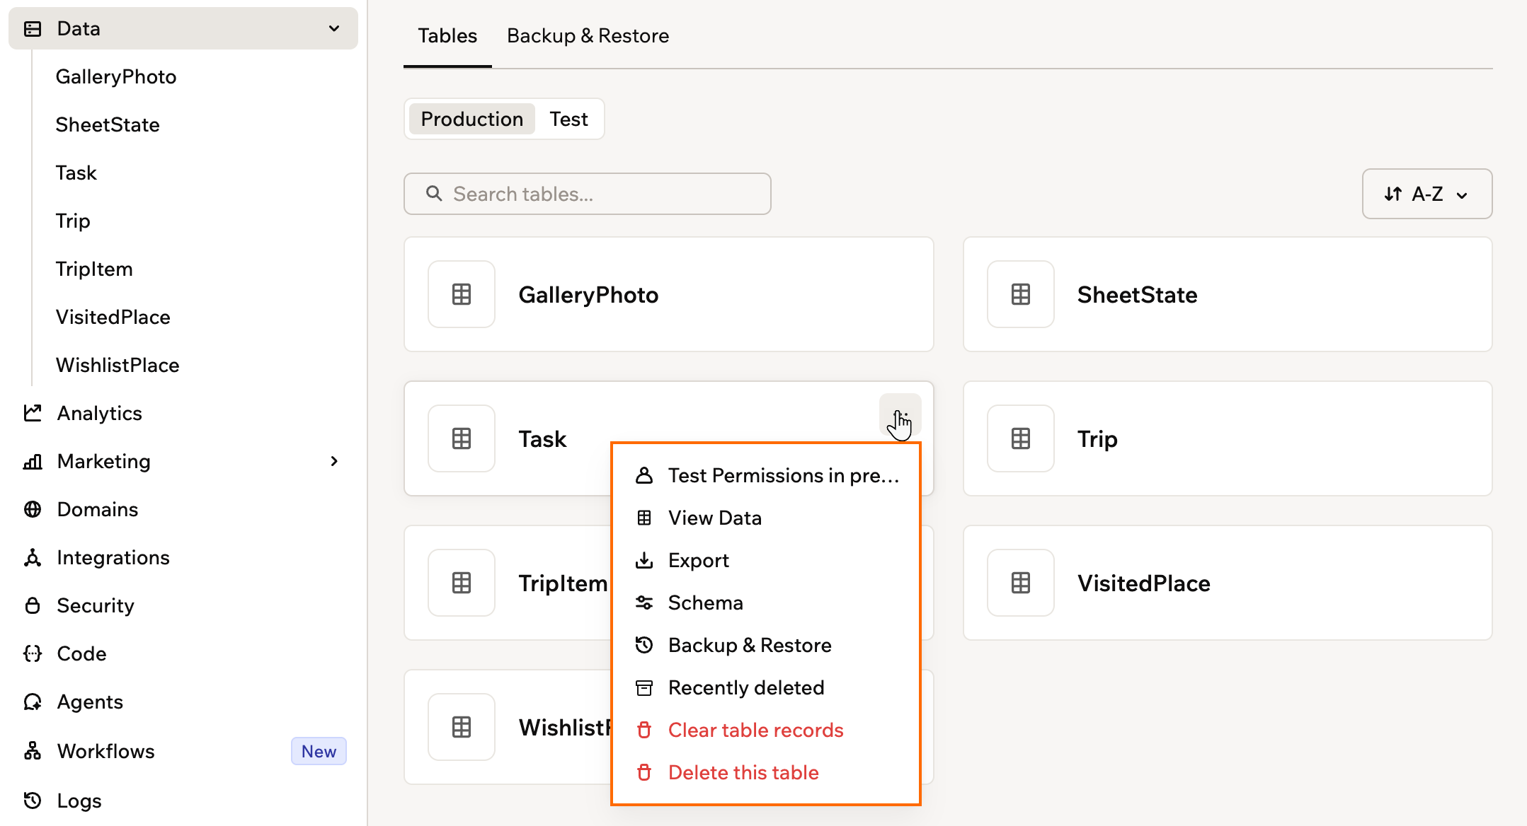Click the Task table grid icon
1527x826 pixels.
point(462,438)
